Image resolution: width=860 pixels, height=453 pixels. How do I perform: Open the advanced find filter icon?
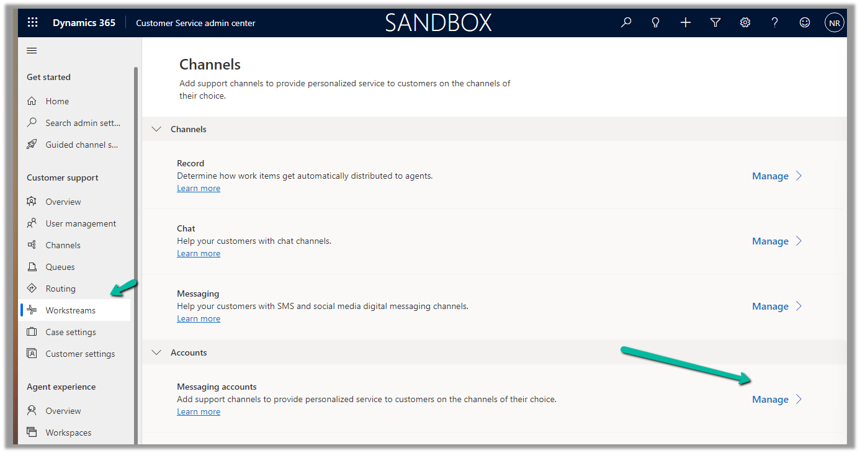click(715, 22)
